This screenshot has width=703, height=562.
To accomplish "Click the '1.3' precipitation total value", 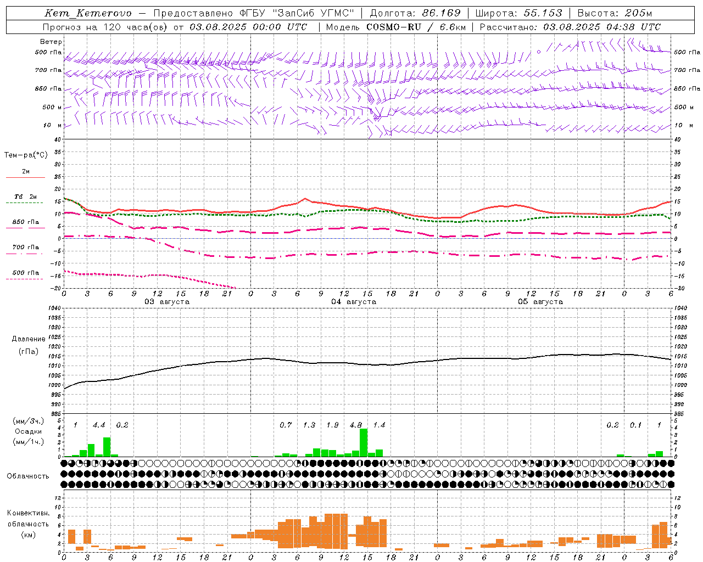I will tap(309, 425).
